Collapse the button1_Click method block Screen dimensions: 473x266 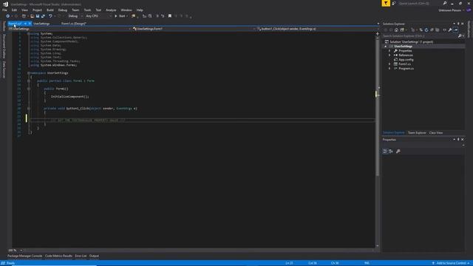29,109
